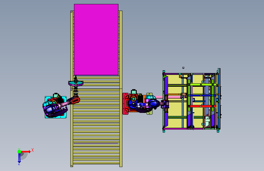This screenshot has width=264, height=171.
Task: Click the blue Z axis of the triad
Action: click(19, 158)
